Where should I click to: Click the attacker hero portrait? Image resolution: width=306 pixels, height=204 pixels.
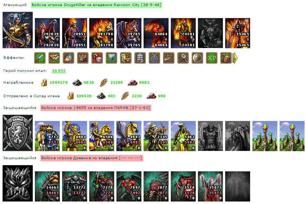17,30
